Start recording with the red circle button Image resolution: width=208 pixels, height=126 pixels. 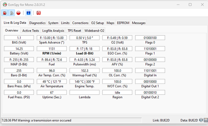coord(18,13)
